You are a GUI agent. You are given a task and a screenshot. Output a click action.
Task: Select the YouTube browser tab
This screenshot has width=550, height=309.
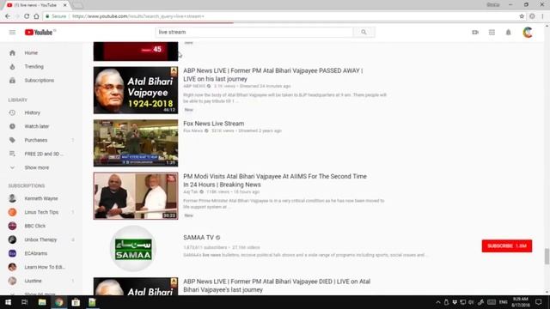point(37,5)
